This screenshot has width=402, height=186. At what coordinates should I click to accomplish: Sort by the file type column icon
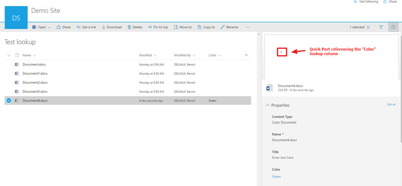(x=17, y=55)
